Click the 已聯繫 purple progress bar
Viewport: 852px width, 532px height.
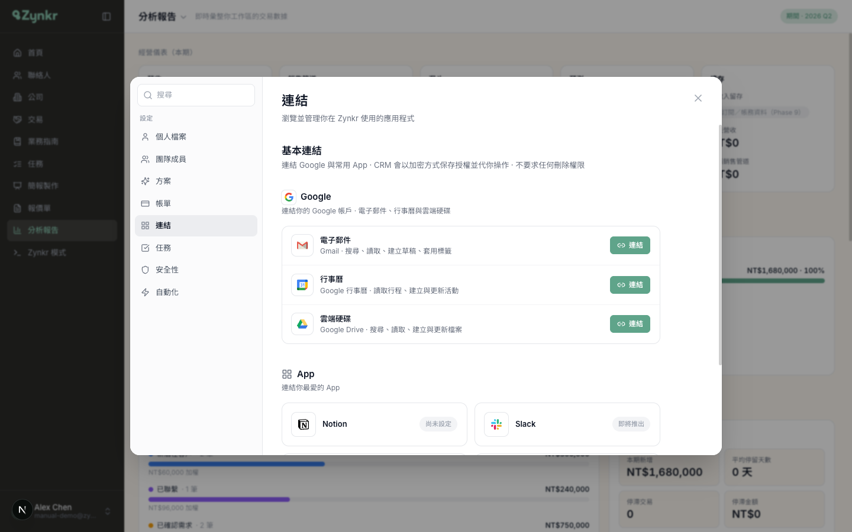point(219,499)
